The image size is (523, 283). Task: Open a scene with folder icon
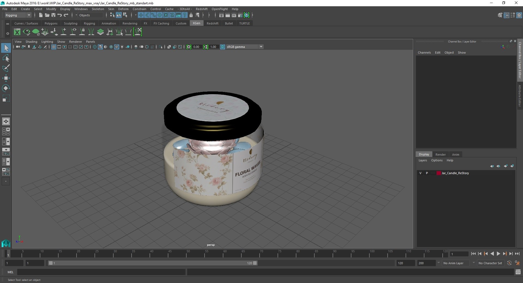coord(47,15)
